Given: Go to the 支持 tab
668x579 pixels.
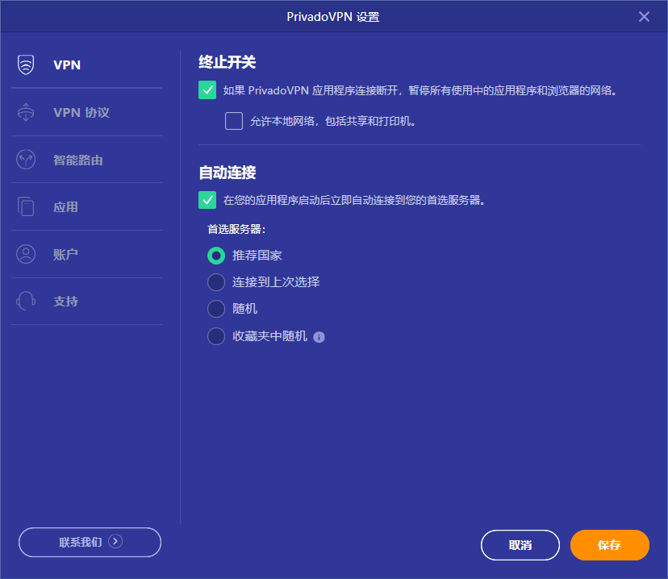Looking at the screenshot, I should pos(87,302).
